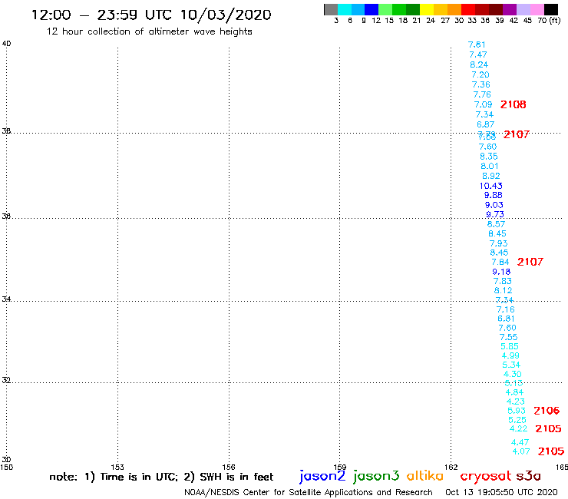568x499 pixels.
Task: Click the wave height value 5.25
Action: coord(517,420)
